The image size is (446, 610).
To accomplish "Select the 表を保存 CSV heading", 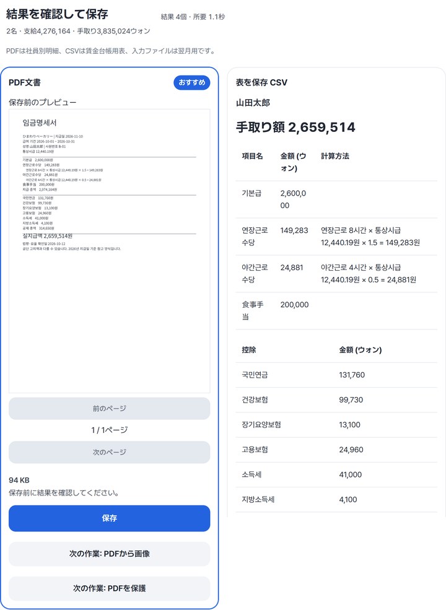I will (x=261, y=82).
